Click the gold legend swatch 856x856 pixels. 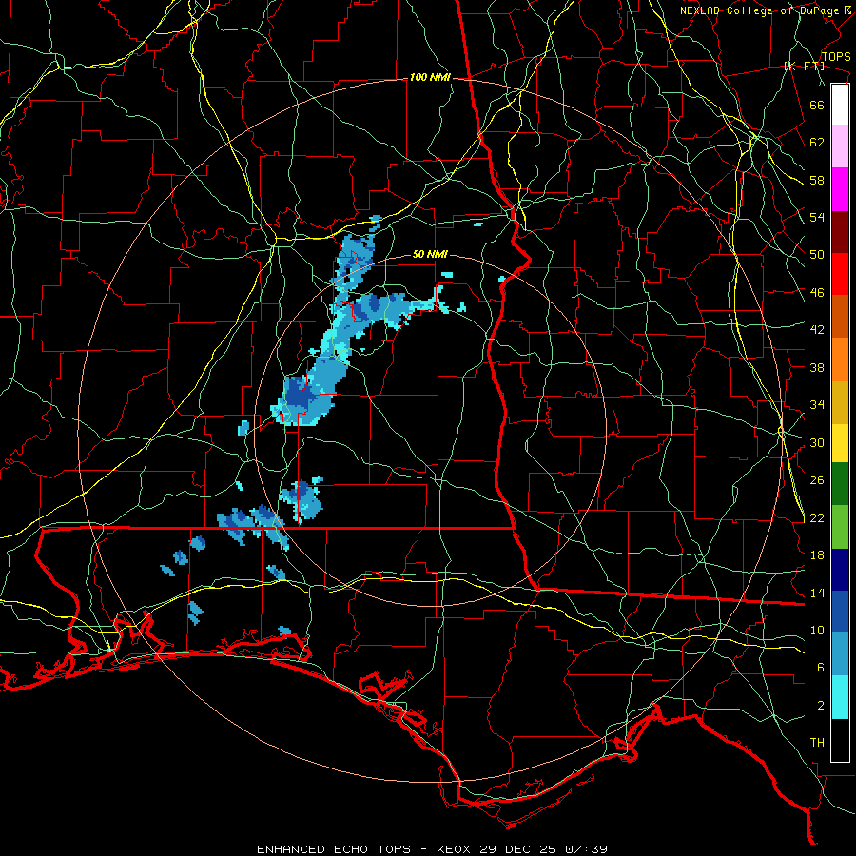[840, 402]
